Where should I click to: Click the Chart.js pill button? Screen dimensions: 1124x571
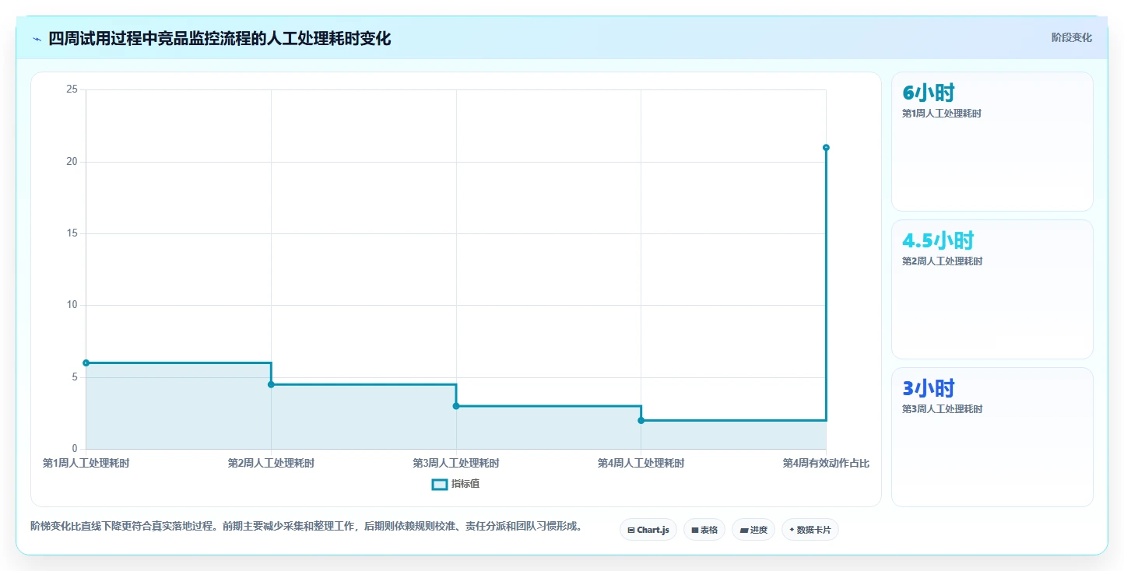pyautogui.click(x=648, y=530)
